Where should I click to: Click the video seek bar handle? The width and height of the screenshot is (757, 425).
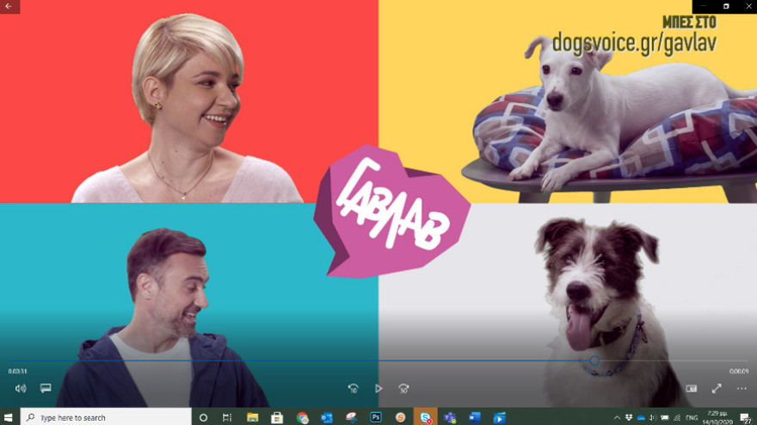[x=594, y=361]
